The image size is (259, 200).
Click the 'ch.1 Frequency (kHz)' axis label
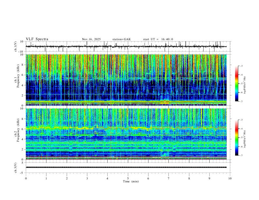click(17, 76)
